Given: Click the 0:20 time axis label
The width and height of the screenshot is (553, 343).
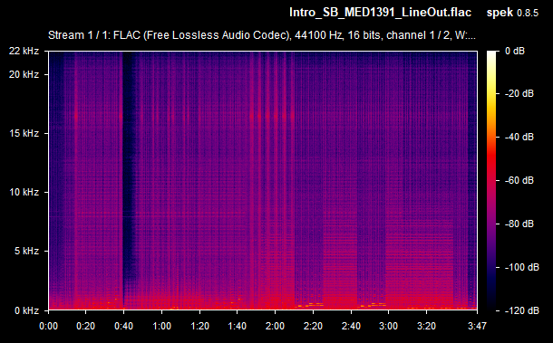Looking at the screenshot, I should [86, 326].
